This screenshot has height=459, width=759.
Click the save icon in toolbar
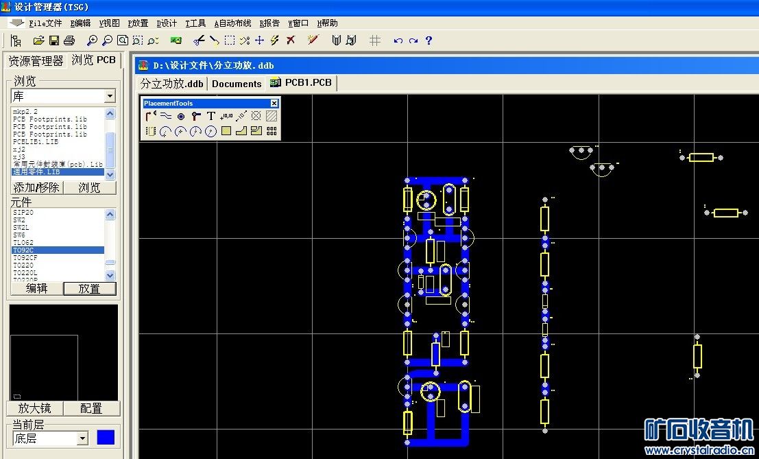pyautogui.click(x=53, y=40)
